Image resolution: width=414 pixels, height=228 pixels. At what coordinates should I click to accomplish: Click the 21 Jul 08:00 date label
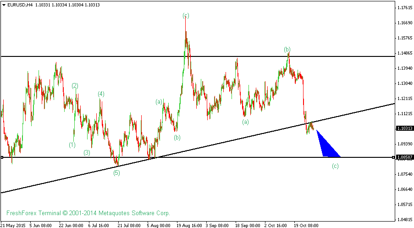[129, 225]
